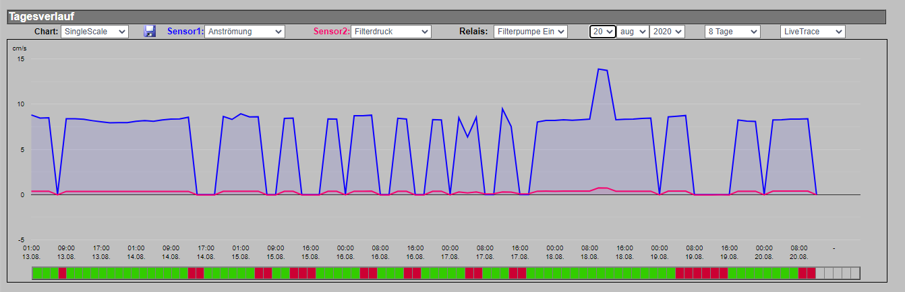Click x-axis label 16:00 15.08.
905x292 pixels.
[x=311, y=252]
